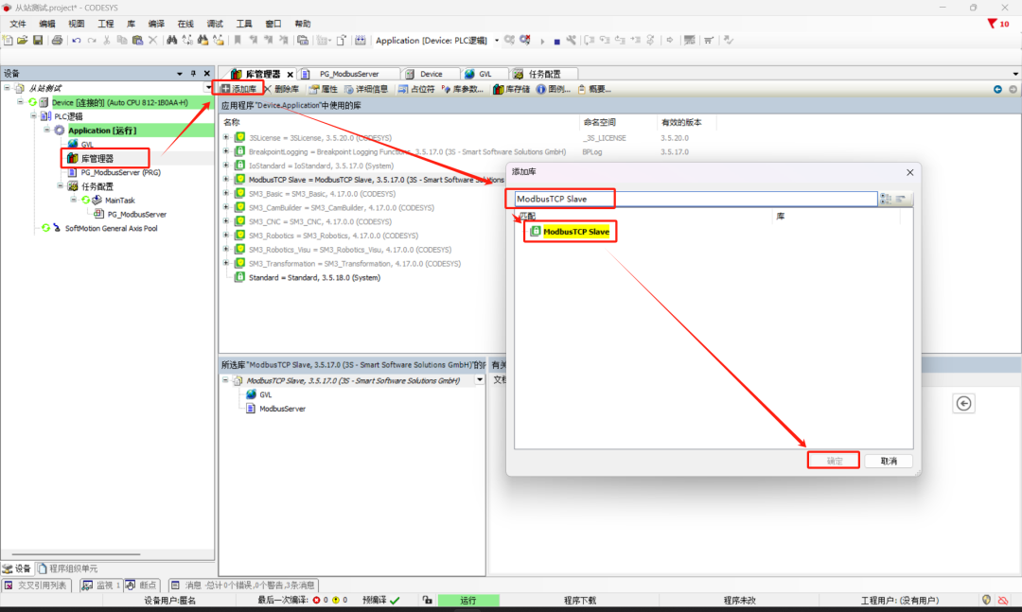Click the 取消 (Cancel) button in dialog
Screen dimensions: 1022x612
tap(889, 461)
